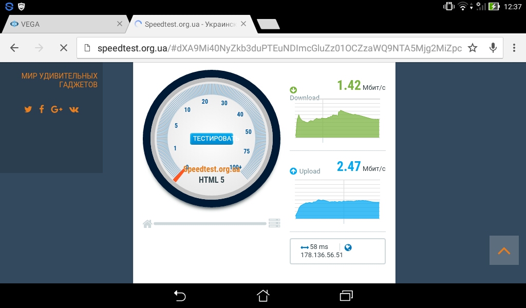
Task: Click the 58 ms ping value
Action: 319,247
